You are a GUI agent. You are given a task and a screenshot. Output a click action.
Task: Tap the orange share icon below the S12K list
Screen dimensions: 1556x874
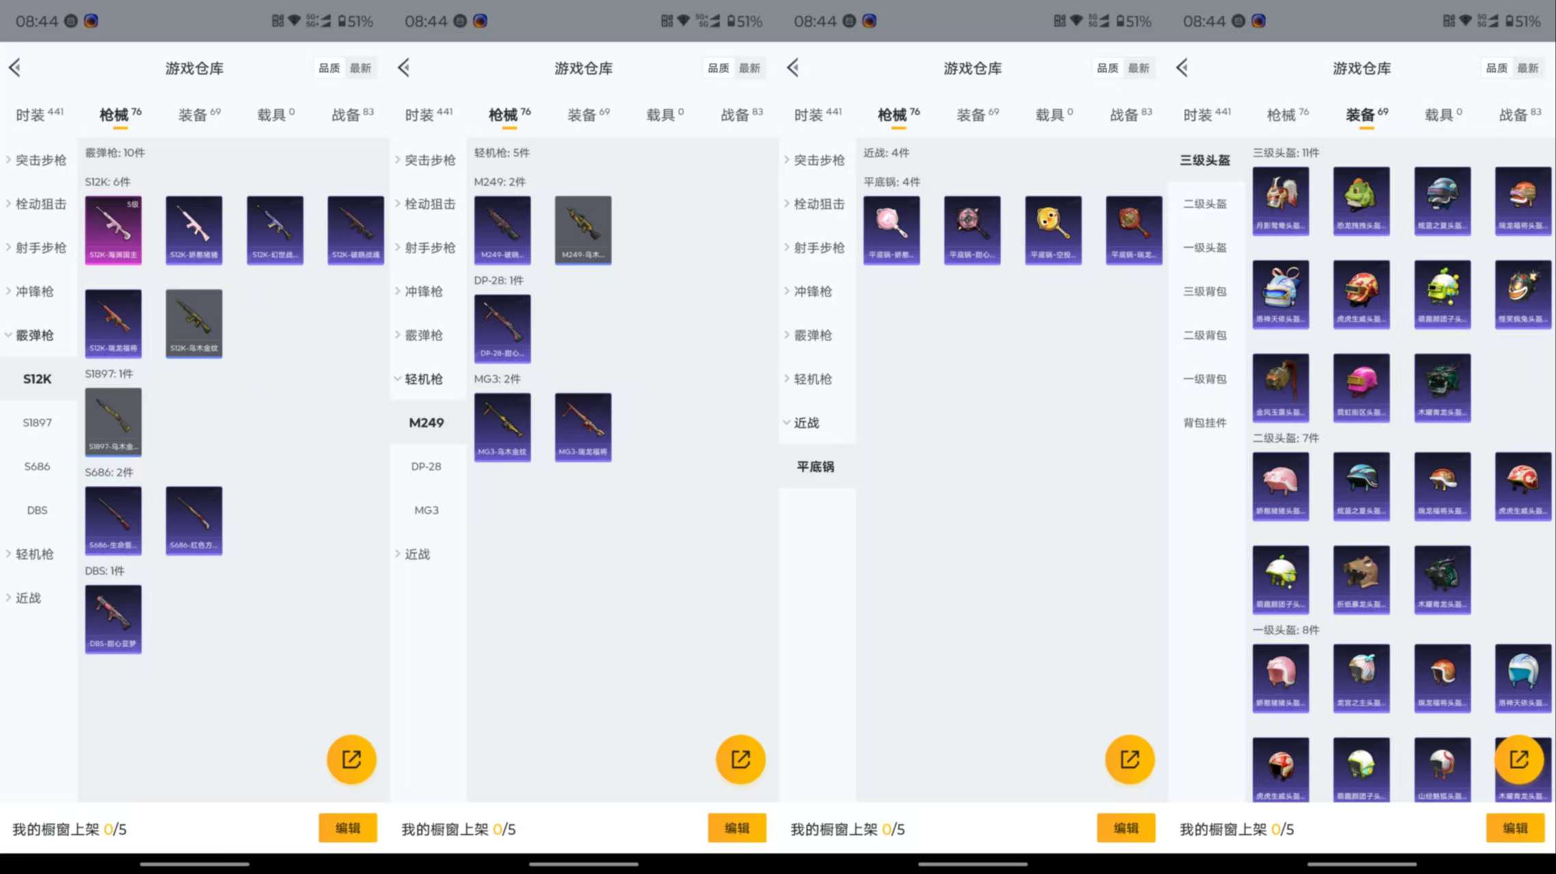pyautogui.click(x=351, y=759)
